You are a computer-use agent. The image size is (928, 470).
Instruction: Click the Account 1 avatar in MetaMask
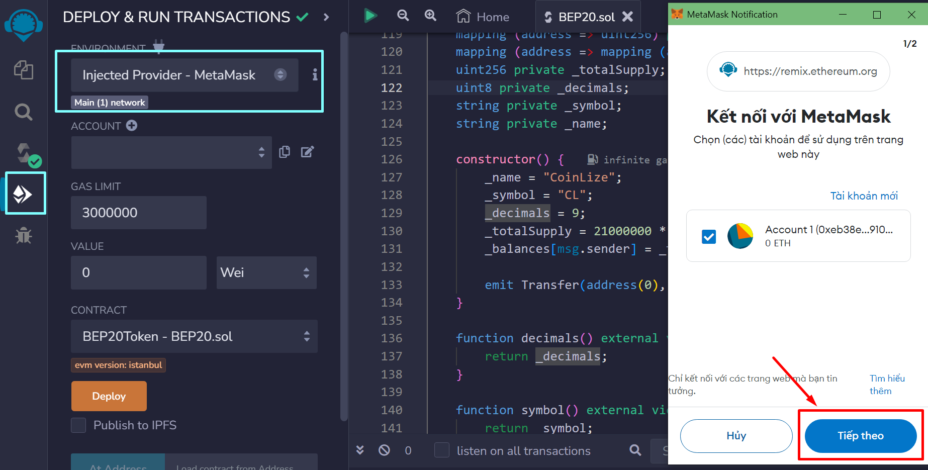click(x=740, y=236)
